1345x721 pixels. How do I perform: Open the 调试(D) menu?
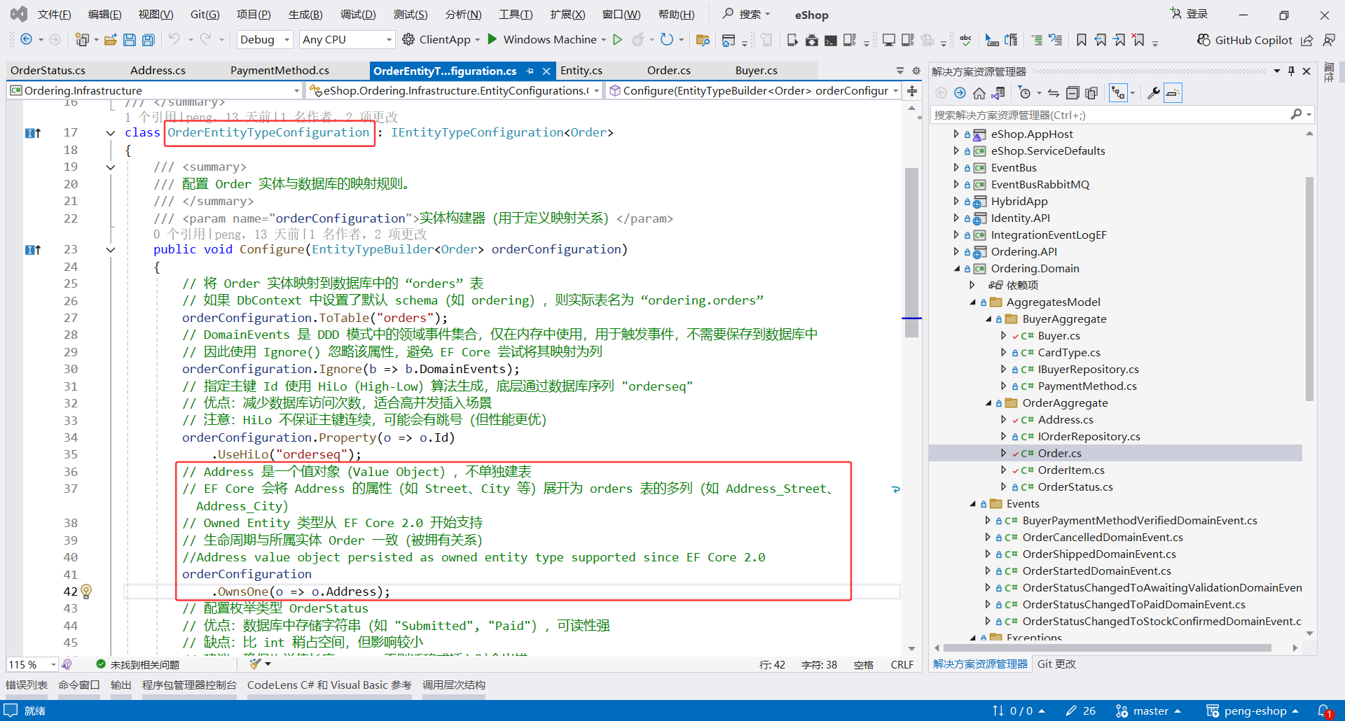pos(358,15)
